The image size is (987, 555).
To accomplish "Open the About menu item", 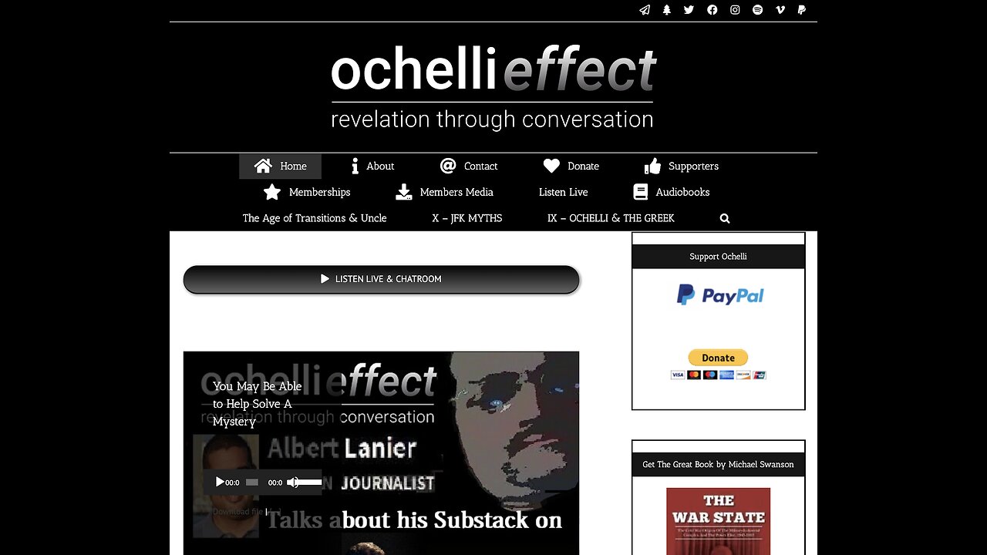I will point(372,166).
